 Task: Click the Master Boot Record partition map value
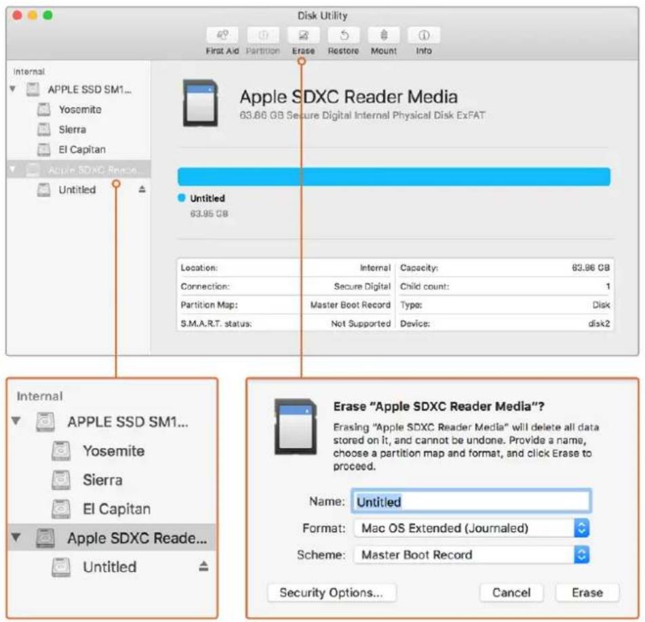click(x=350, y=305)
